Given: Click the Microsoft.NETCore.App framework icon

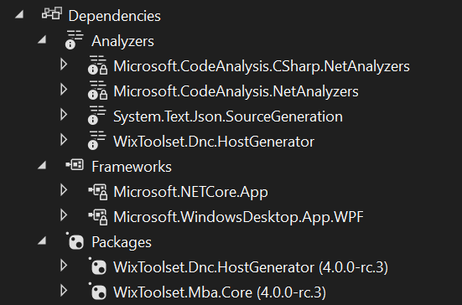Looking at the screenshot, I should tap(98, 192).
